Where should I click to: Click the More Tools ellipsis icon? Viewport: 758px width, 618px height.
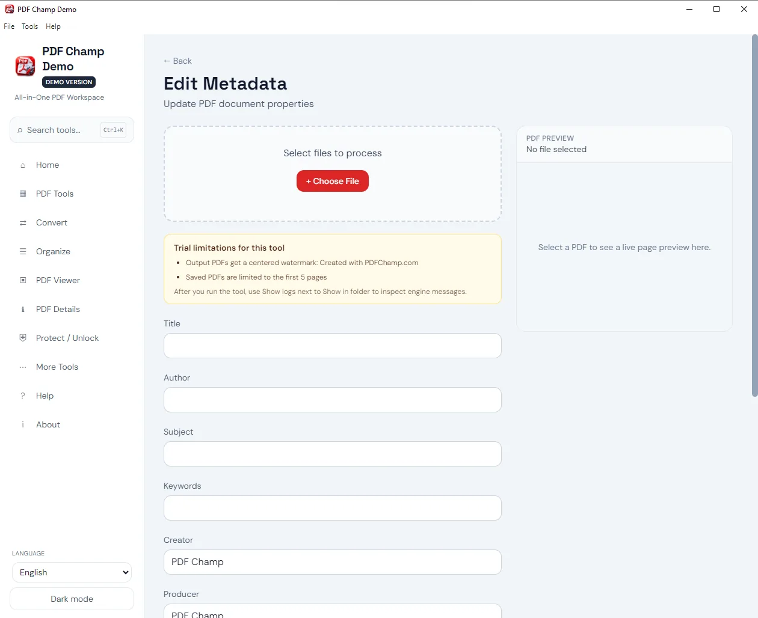(x=23, y=367)
